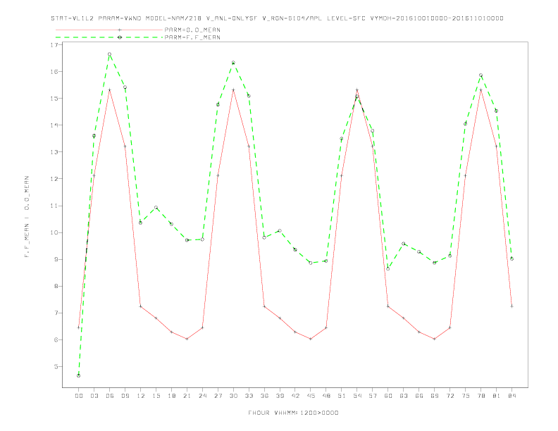The height and width of the screenshot is (431, 558).
Task: Click y-axis tick label 7
Action: click(56, 313)
